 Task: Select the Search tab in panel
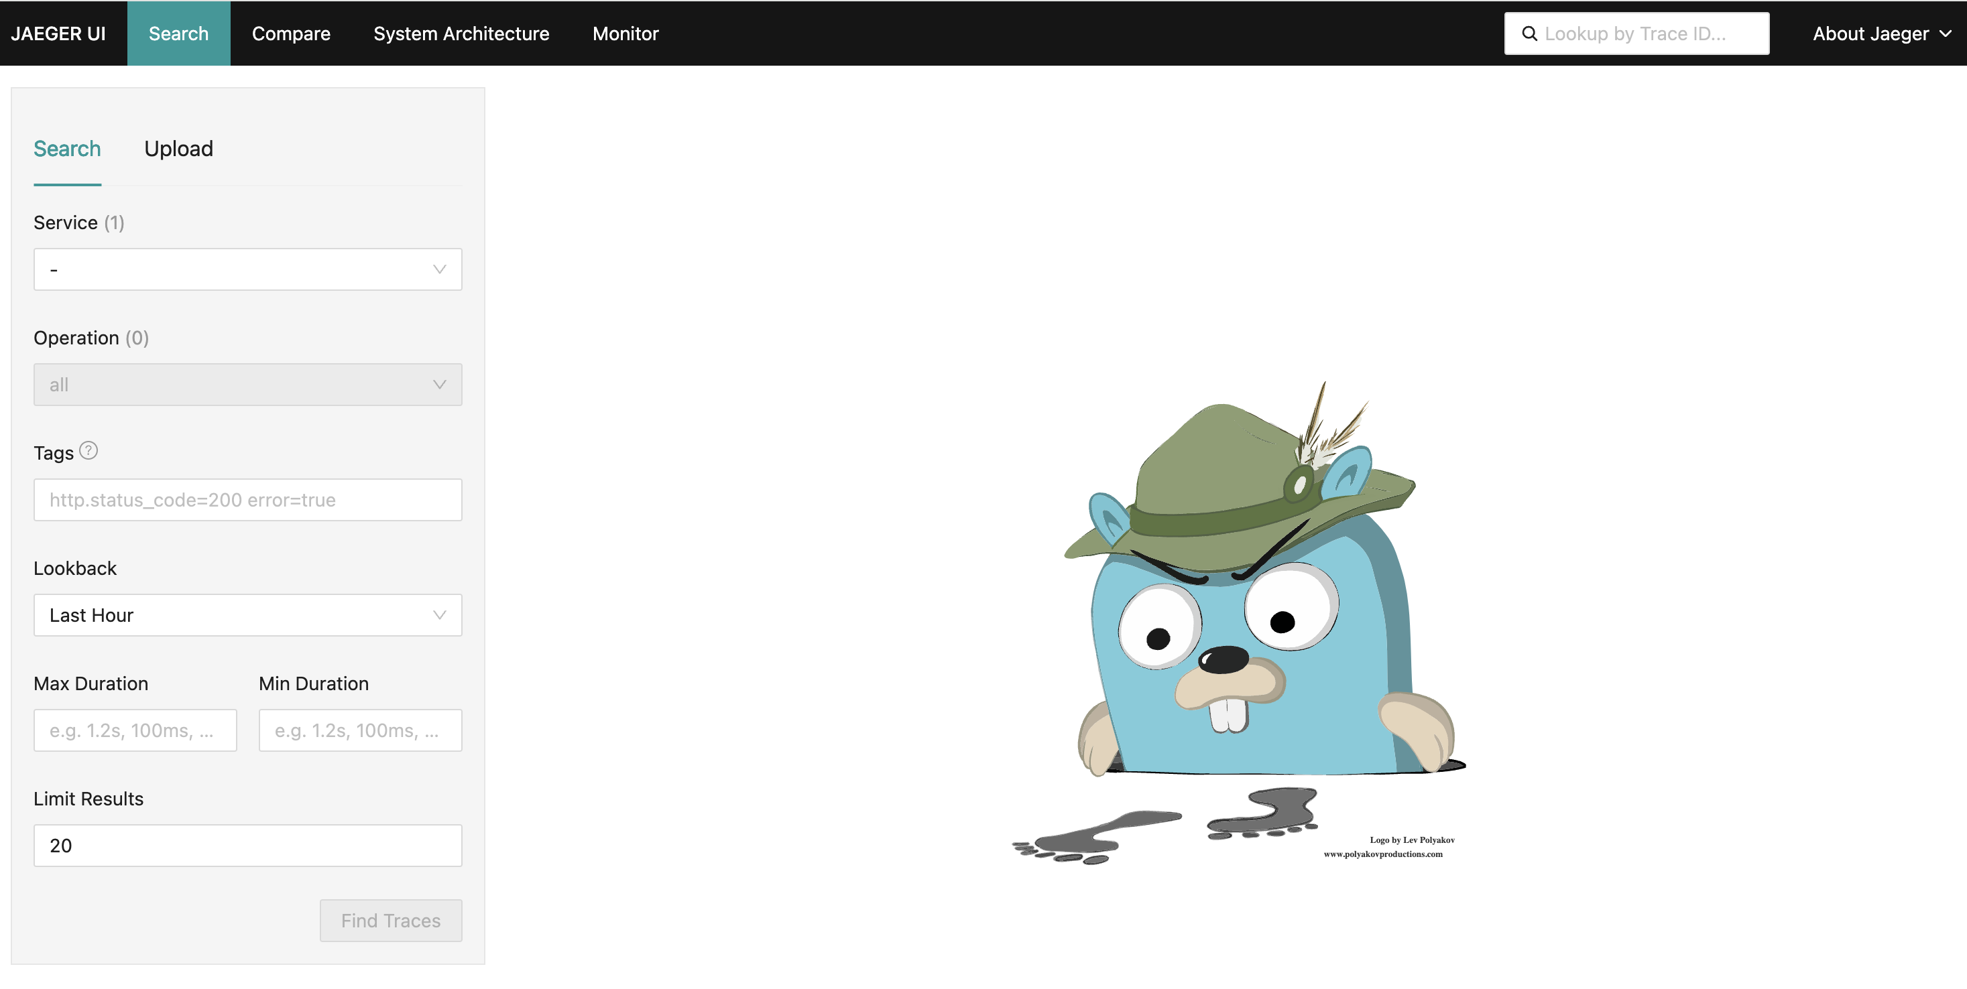pyautogui.click(x=67, y=149)
